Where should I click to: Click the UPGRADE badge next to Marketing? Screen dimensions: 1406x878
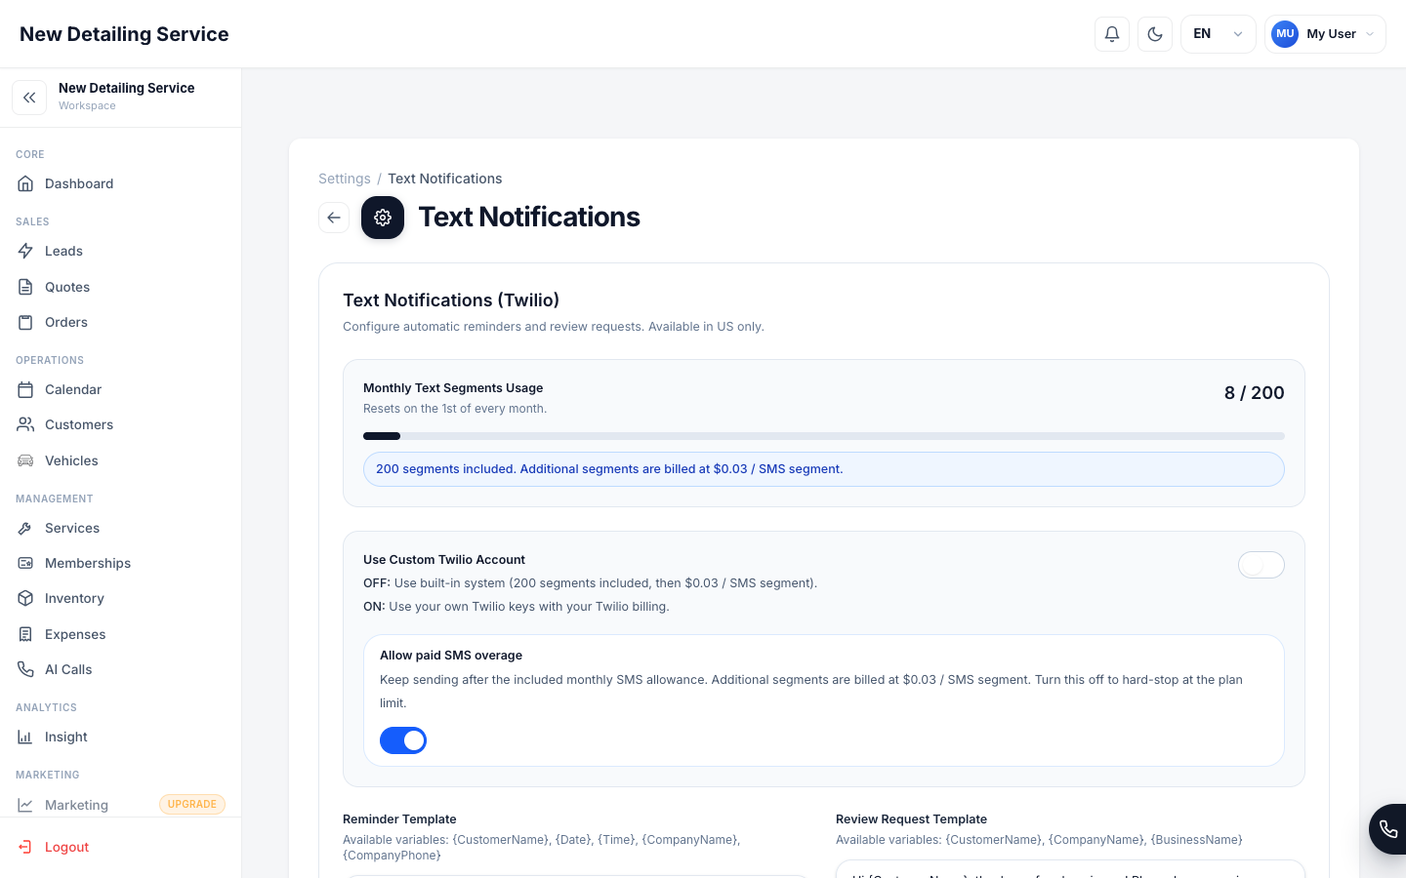(x=192, y=804)
